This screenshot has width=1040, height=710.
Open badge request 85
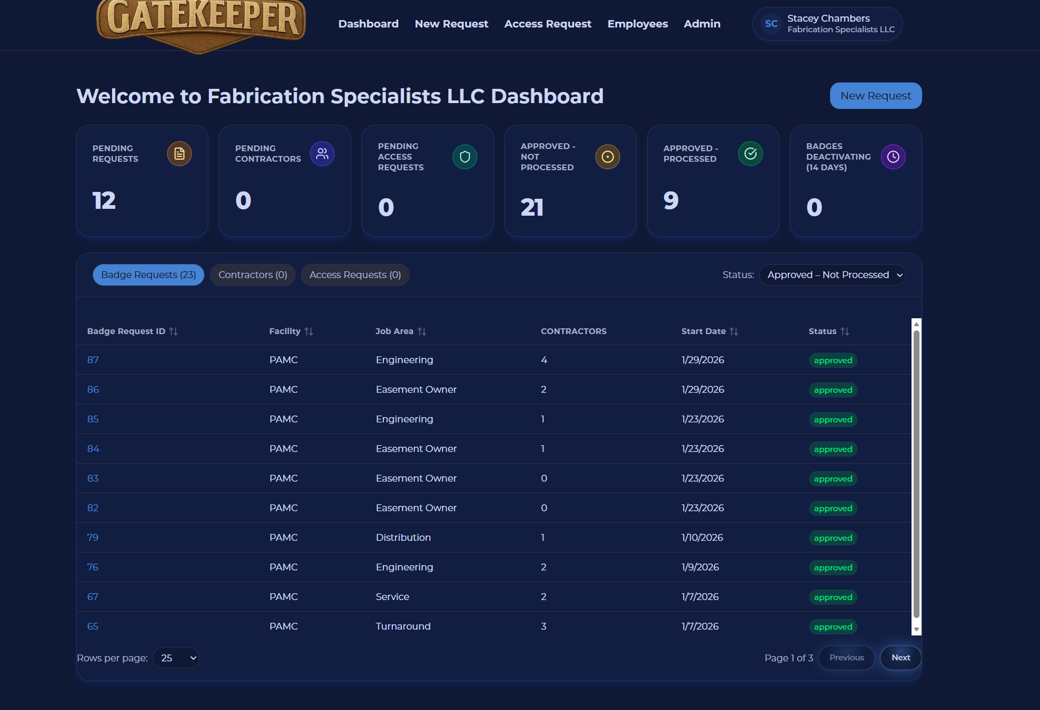[93, 419]
